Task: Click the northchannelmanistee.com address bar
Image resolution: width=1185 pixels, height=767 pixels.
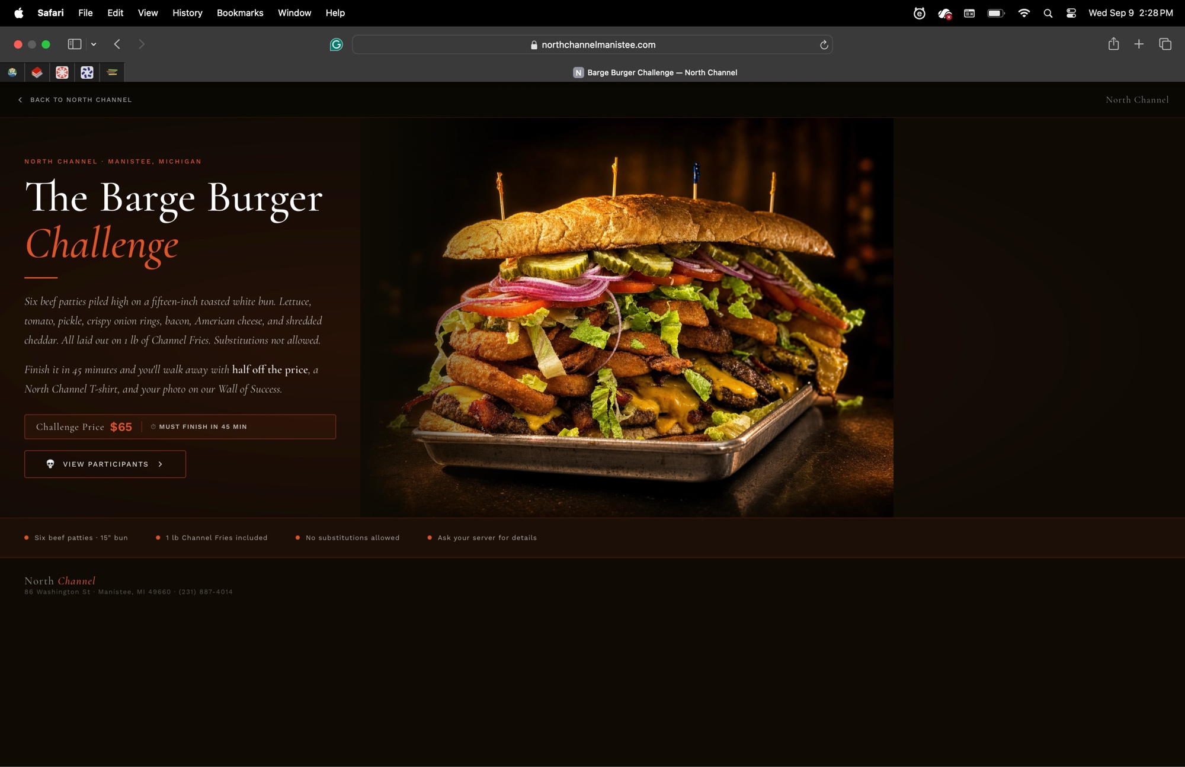Action: coord(592,44)
